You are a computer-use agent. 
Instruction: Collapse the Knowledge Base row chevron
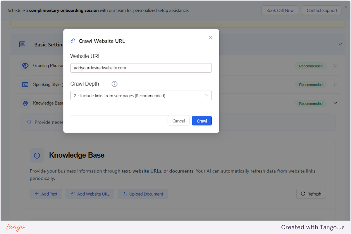(335, 103)
